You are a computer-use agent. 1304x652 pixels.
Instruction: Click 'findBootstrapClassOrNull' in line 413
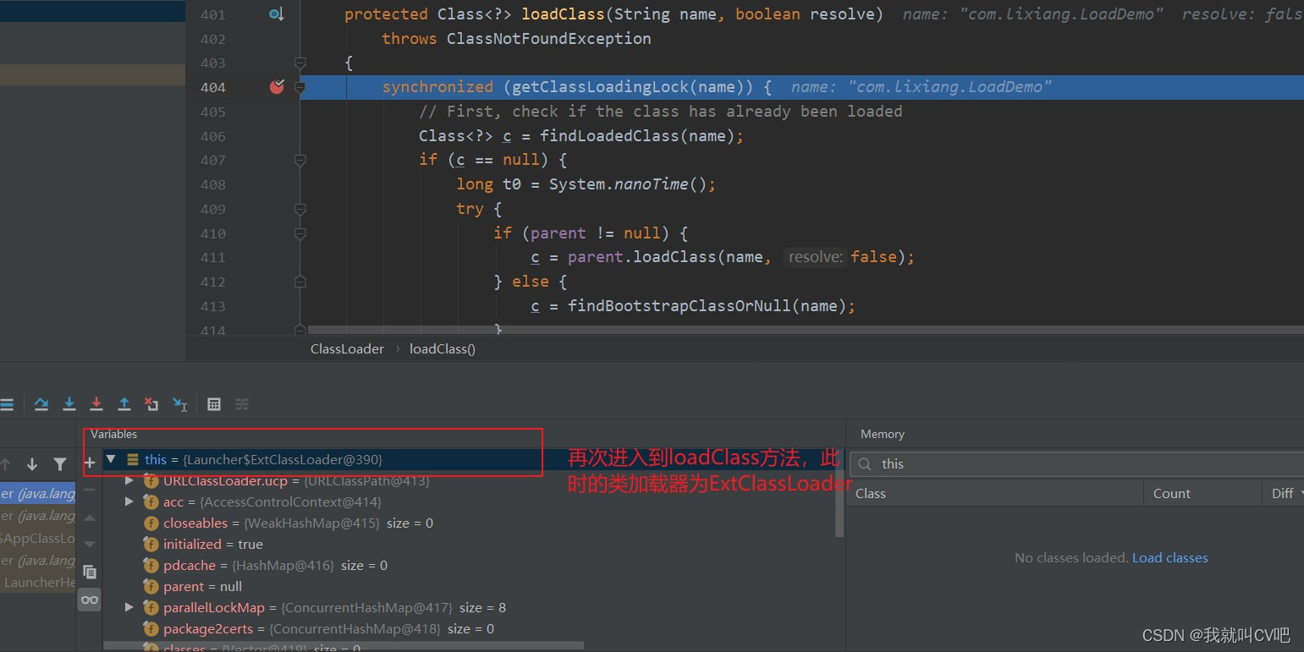pos(679,306)
